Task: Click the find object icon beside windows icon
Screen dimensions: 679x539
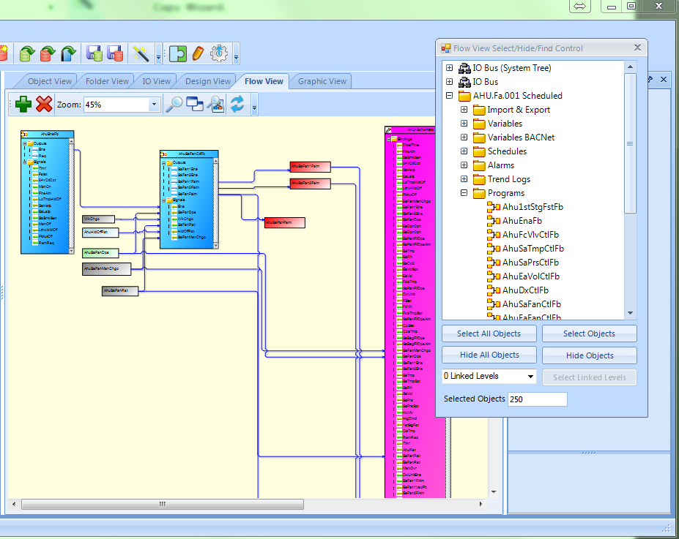Action: [215, 104]
